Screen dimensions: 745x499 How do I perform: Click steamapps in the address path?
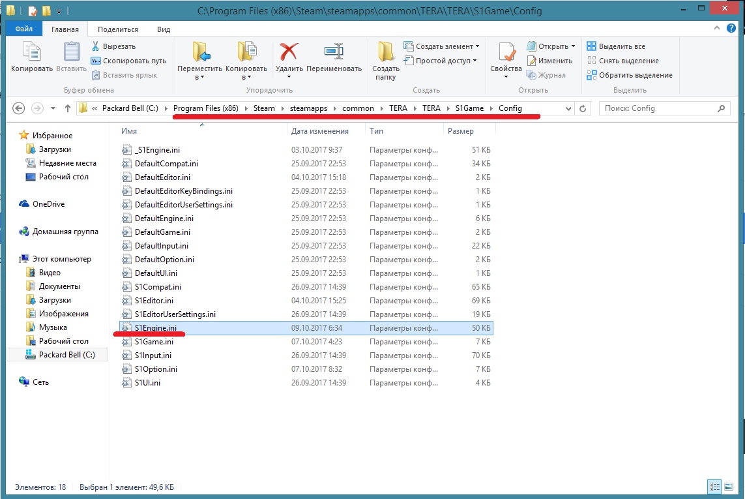[x=309, y=108]
